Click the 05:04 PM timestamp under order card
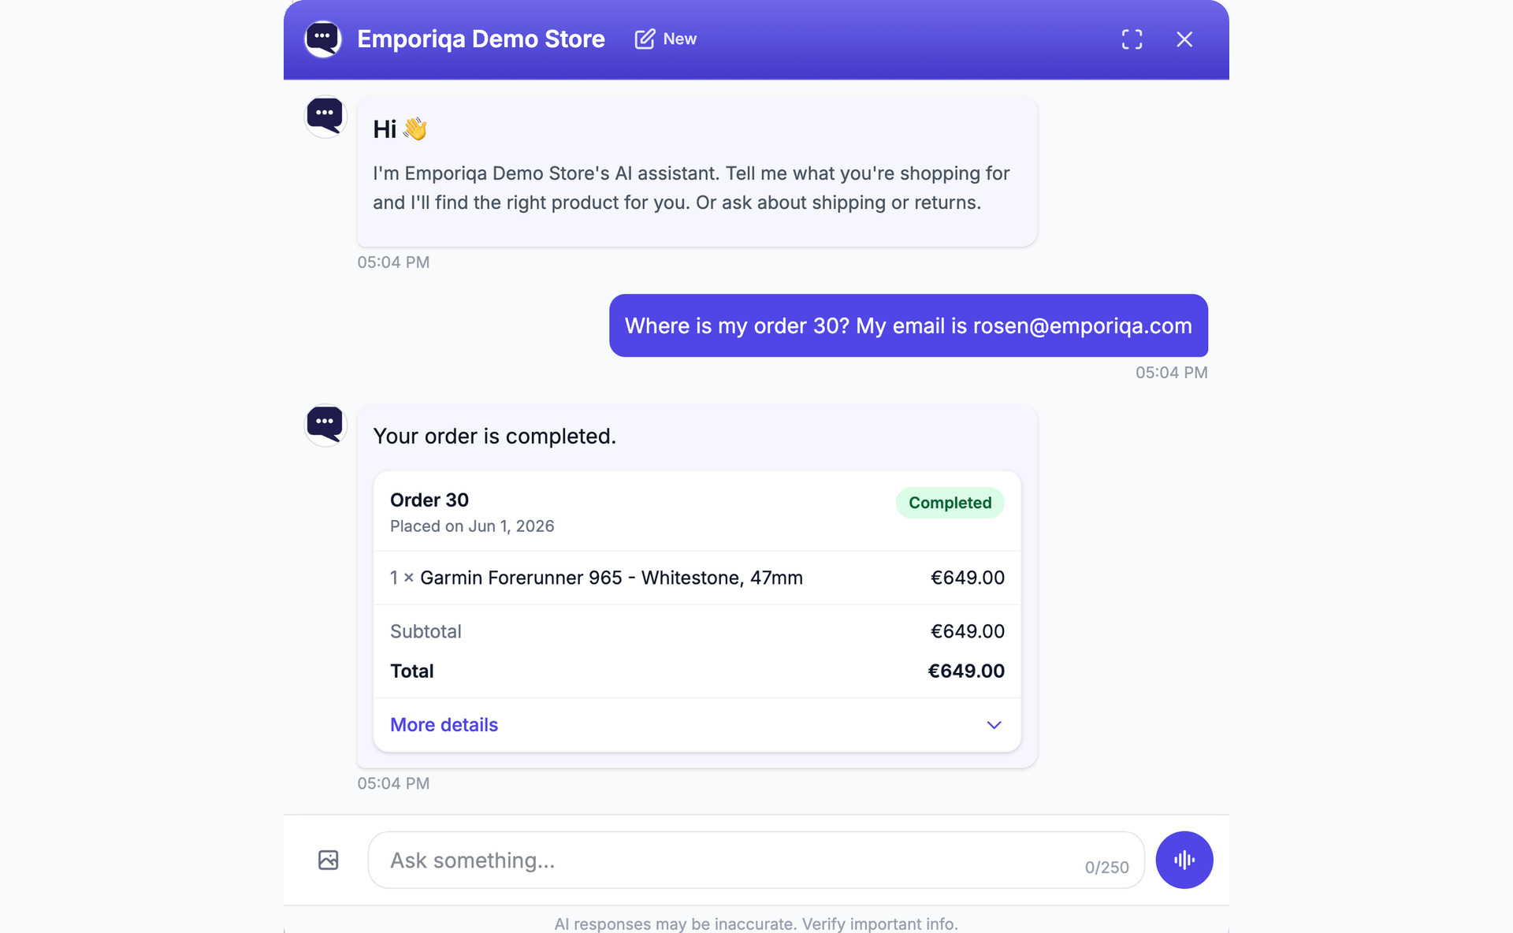Image resolution: width=1513 pixels, height=933 pixels. click(x=393, y=783)
